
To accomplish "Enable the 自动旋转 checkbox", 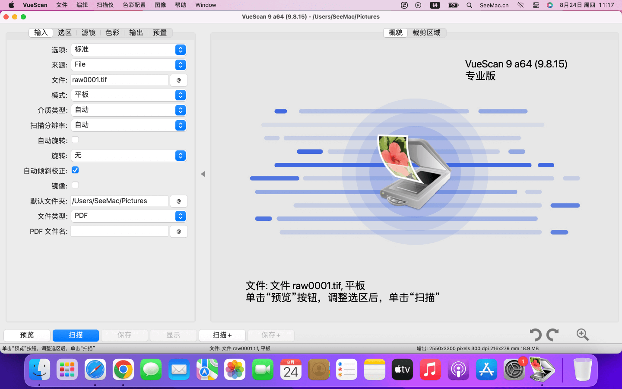I will [75, 140].
